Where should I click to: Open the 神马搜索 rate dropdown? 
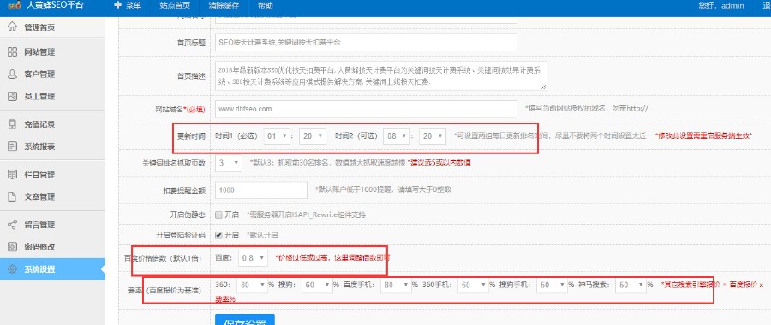click(631, 285)
